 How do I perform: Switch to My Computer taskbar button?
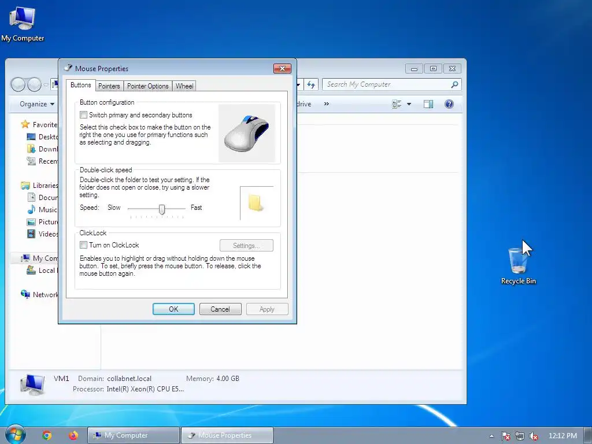pyautogui.click(x=134, y=435)
